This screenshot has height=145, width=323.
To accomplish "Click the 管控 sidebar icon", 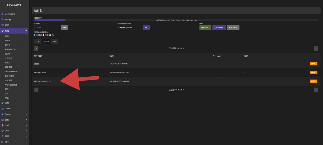I will (3, 120).
